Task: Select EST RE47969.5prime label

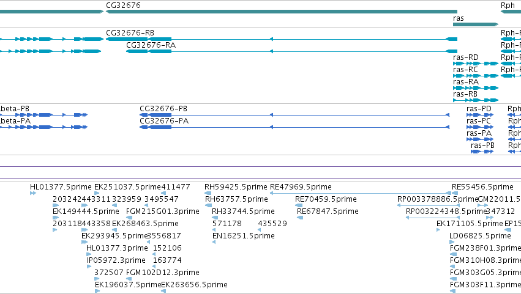Action: click(301, 187)
